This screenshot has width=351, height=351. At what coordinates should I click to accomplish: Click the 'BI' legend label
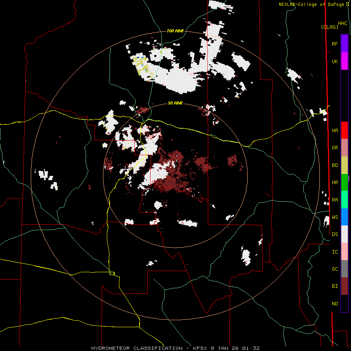335,286
